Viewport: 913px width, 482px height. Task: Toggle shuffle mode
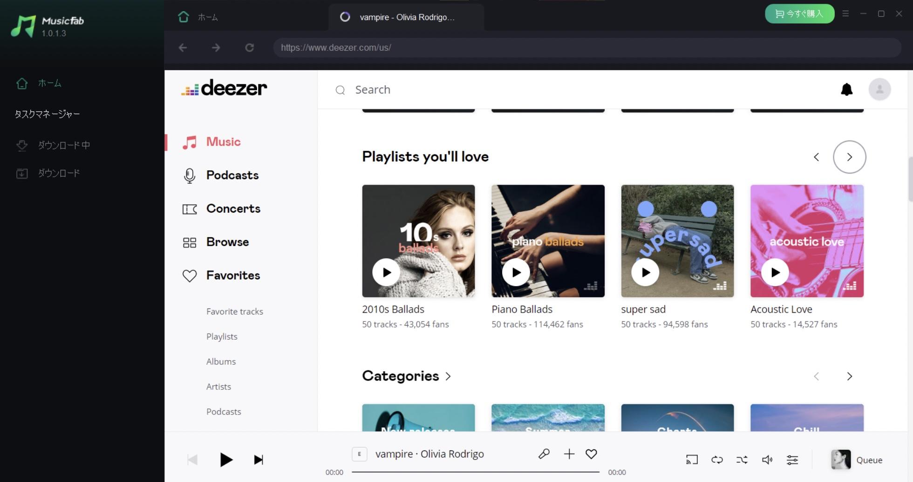tap(742, 460)
